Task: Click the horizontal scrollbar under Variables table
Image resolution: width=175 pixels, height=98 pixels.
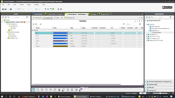Action: pos(77,84)
